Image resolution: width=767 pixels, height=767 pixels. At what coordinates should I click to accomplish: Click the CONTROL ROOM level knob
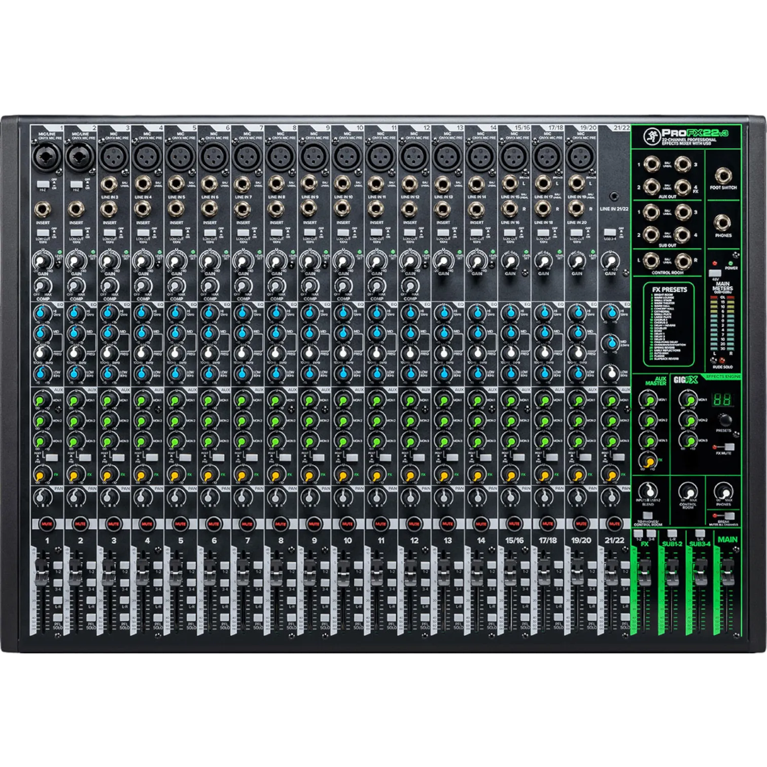point(687,492)
